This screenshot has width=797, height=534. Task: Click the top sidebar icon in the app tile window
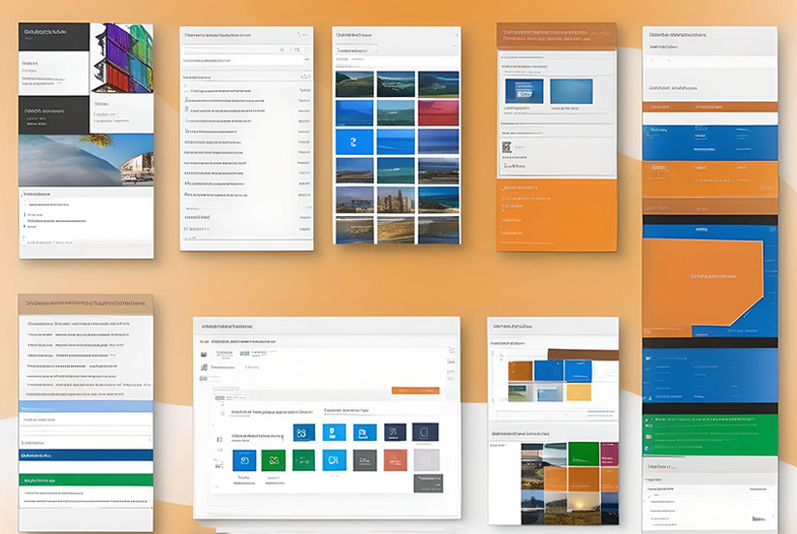(204, 355)
